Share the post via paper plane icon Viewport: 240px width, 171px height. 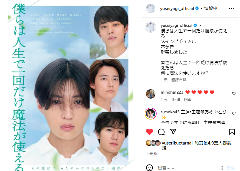pyautogui.click(x=173, y=132)
